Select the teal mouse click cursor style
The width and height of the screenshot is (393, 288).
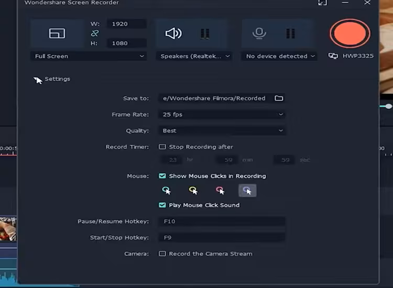coord(167,190)
